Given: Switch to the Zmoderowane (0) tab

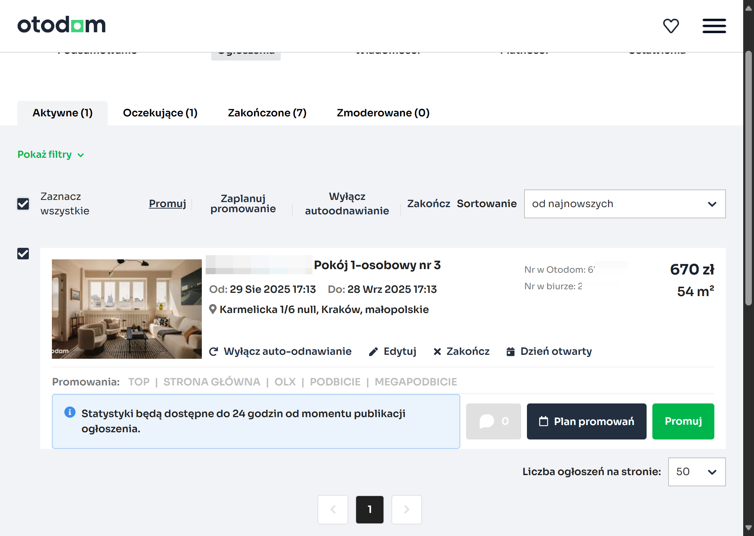Looking at the screenshot, I should tap(383, 113).
